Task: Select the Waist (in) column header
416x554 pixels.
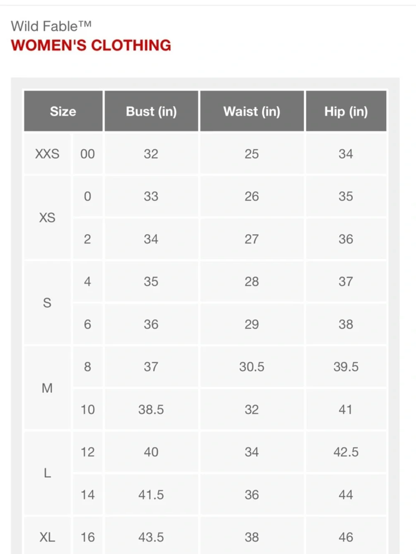Action: tap(252, 111)
